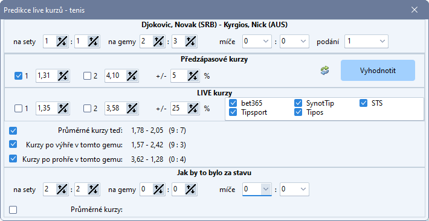
Task: Click stepper of hypothetical second sets value
Action: point(93,190)
